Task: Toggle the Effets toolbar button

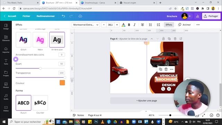Action: click(169, 25)
